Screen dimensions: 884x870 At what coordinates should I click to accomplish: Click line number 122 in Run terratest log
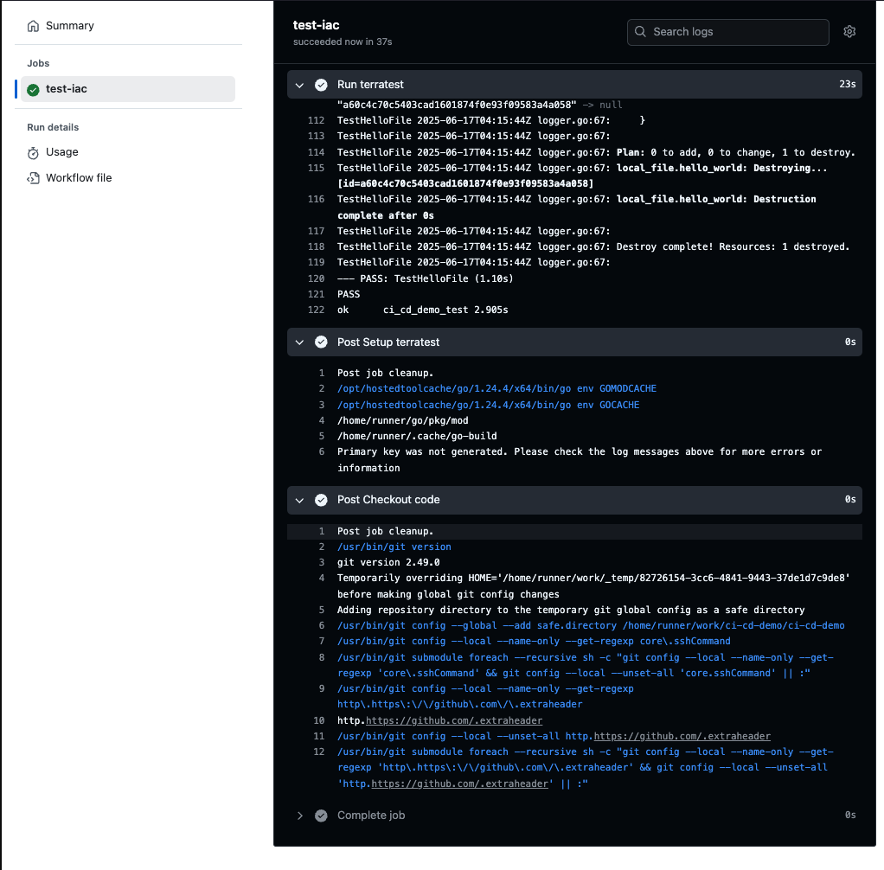(x=316, y=310)
